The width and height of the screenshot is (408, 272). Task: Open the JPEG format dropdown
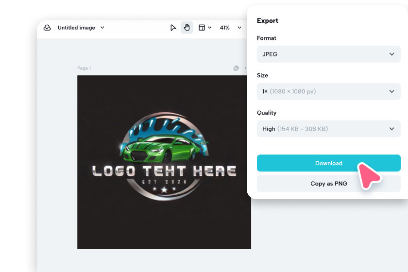329,54
